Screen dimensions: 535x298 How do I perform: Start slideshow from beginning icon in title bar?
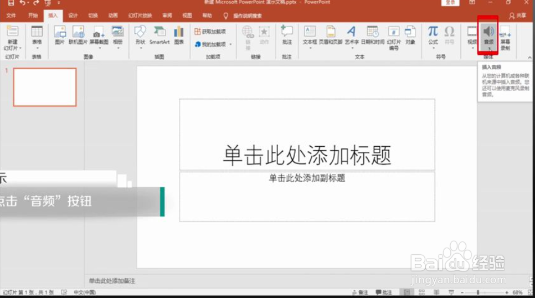pyautogui.click(x=48, y=3)
